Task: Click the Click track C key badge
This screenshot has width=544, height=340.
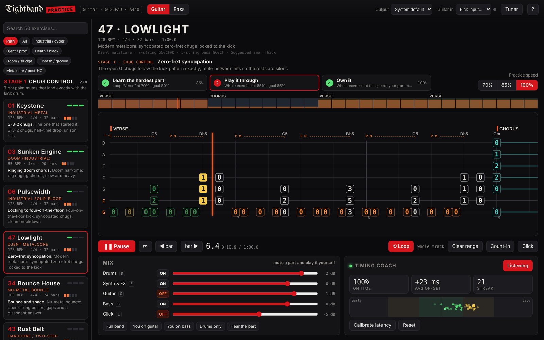Action: click(119, 314)
